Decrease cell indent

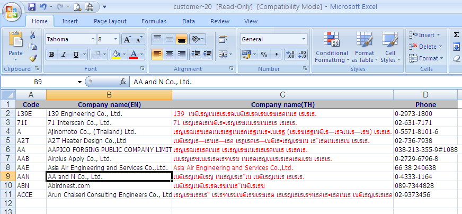(x=196, y=55)
